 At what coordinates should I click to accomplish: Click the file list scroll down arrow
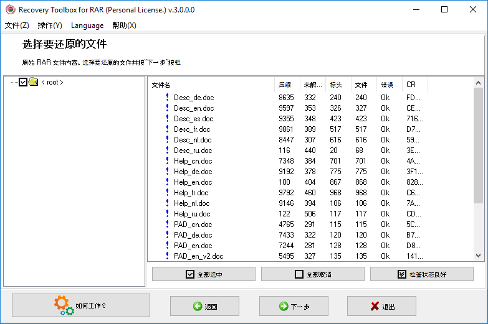click(479, 256)
